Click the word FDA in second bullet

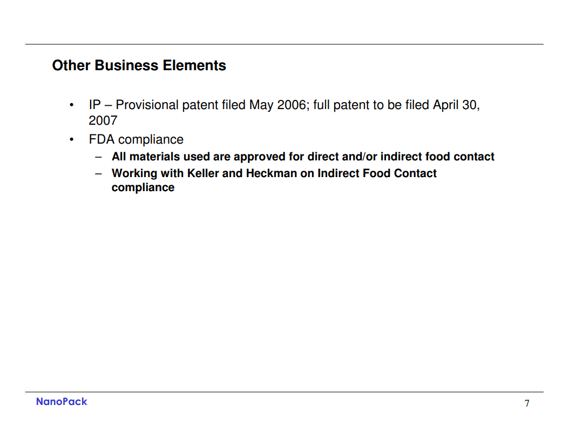pos(101,139)
